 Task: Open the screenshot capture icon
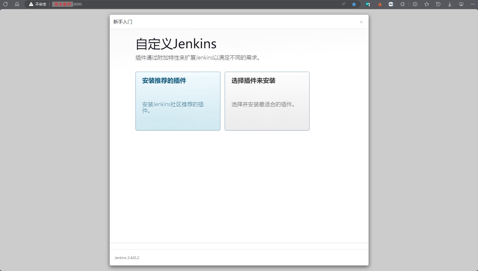pos(461,4)
